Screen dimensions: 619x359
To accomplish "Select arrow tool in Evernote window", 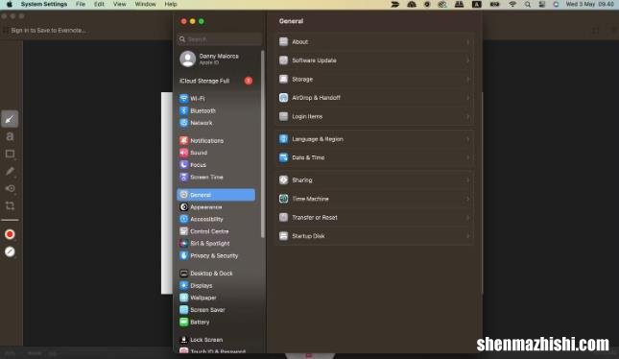I will [10, 119].
